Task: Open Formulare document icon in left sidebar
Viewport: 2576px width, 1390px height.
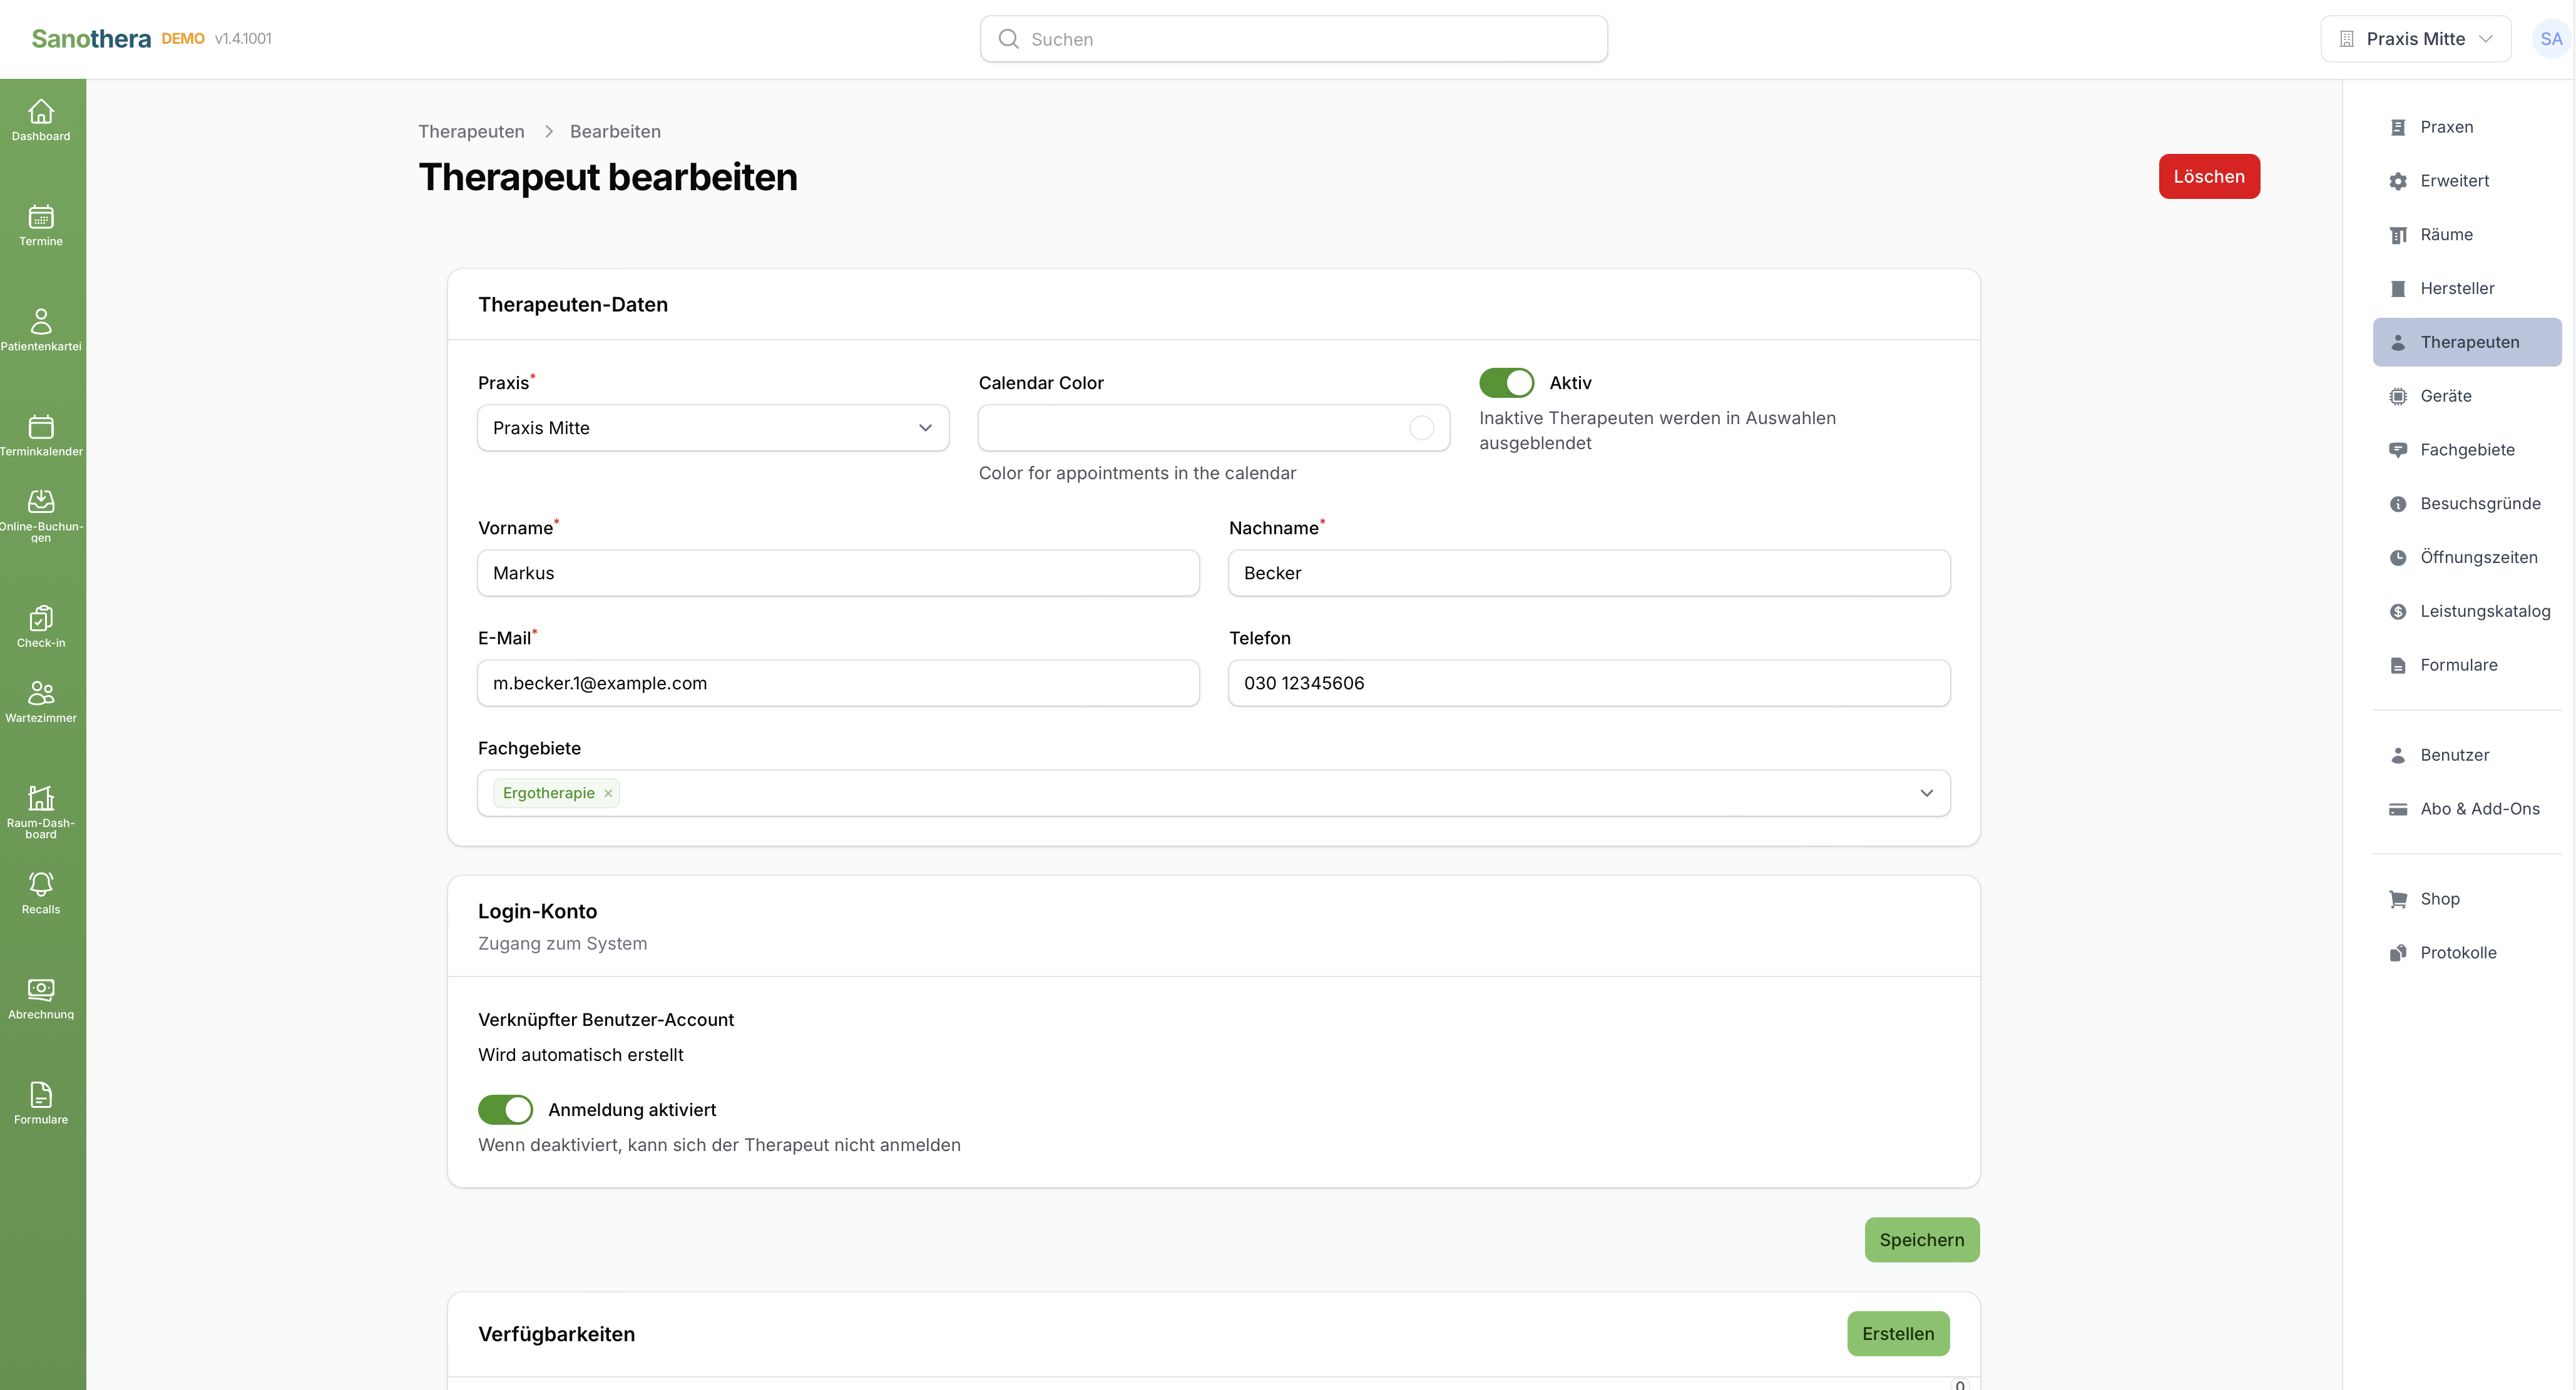Action: click(x=41, y=1094)
